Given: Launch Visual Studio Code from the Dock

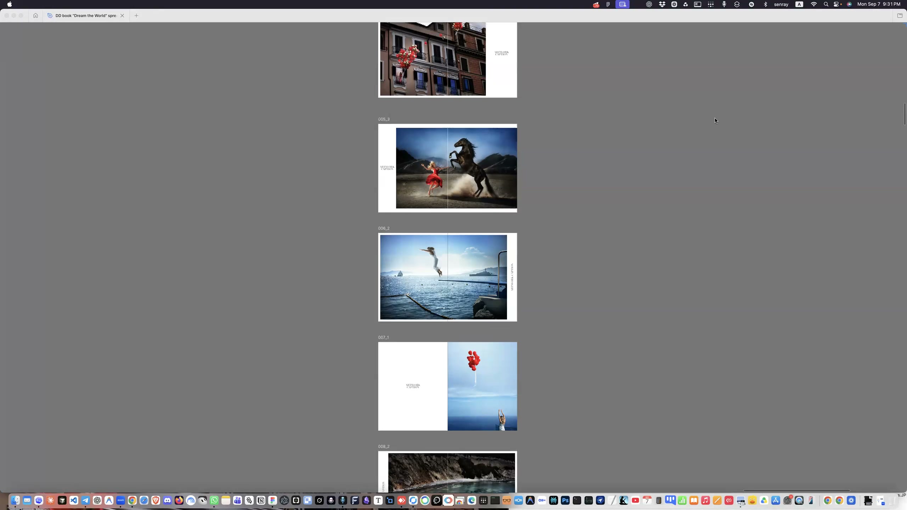Looking at the screenshot, I should click(x=74, y=500).
